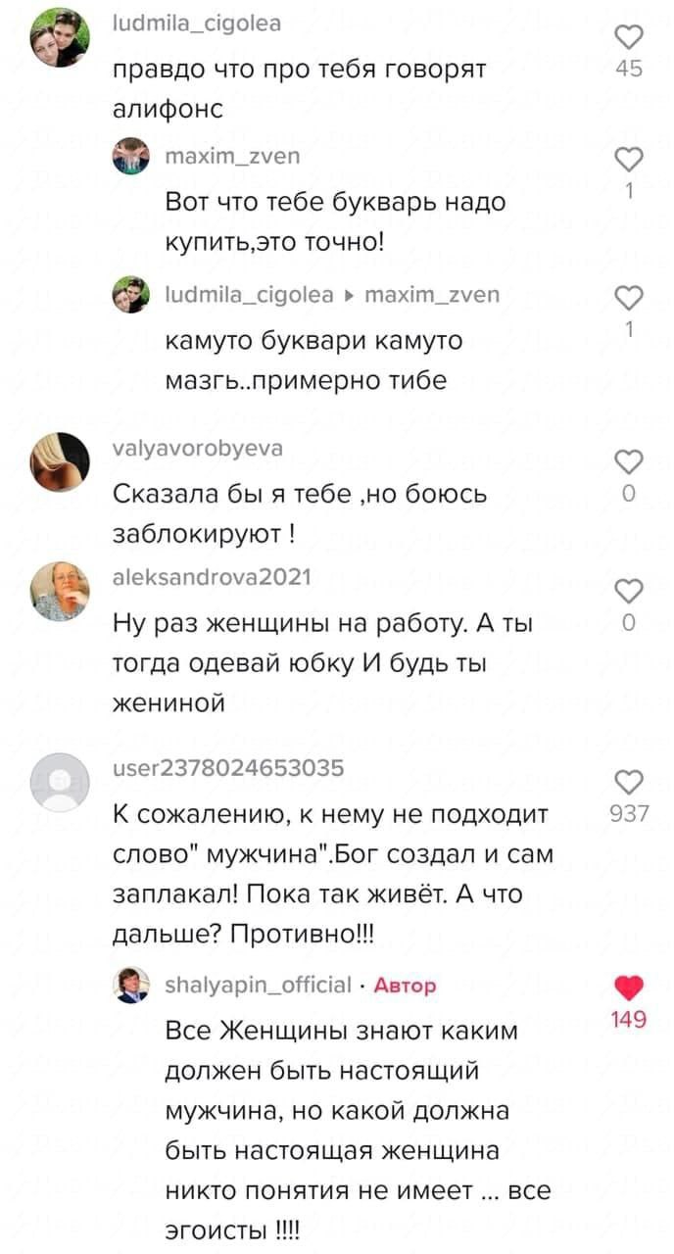Open aleksandrova2021's profile avatar

[60, 591]
